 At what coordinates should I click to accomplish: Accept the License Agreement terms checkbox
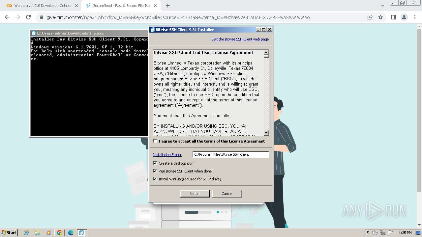click(155, 141)
